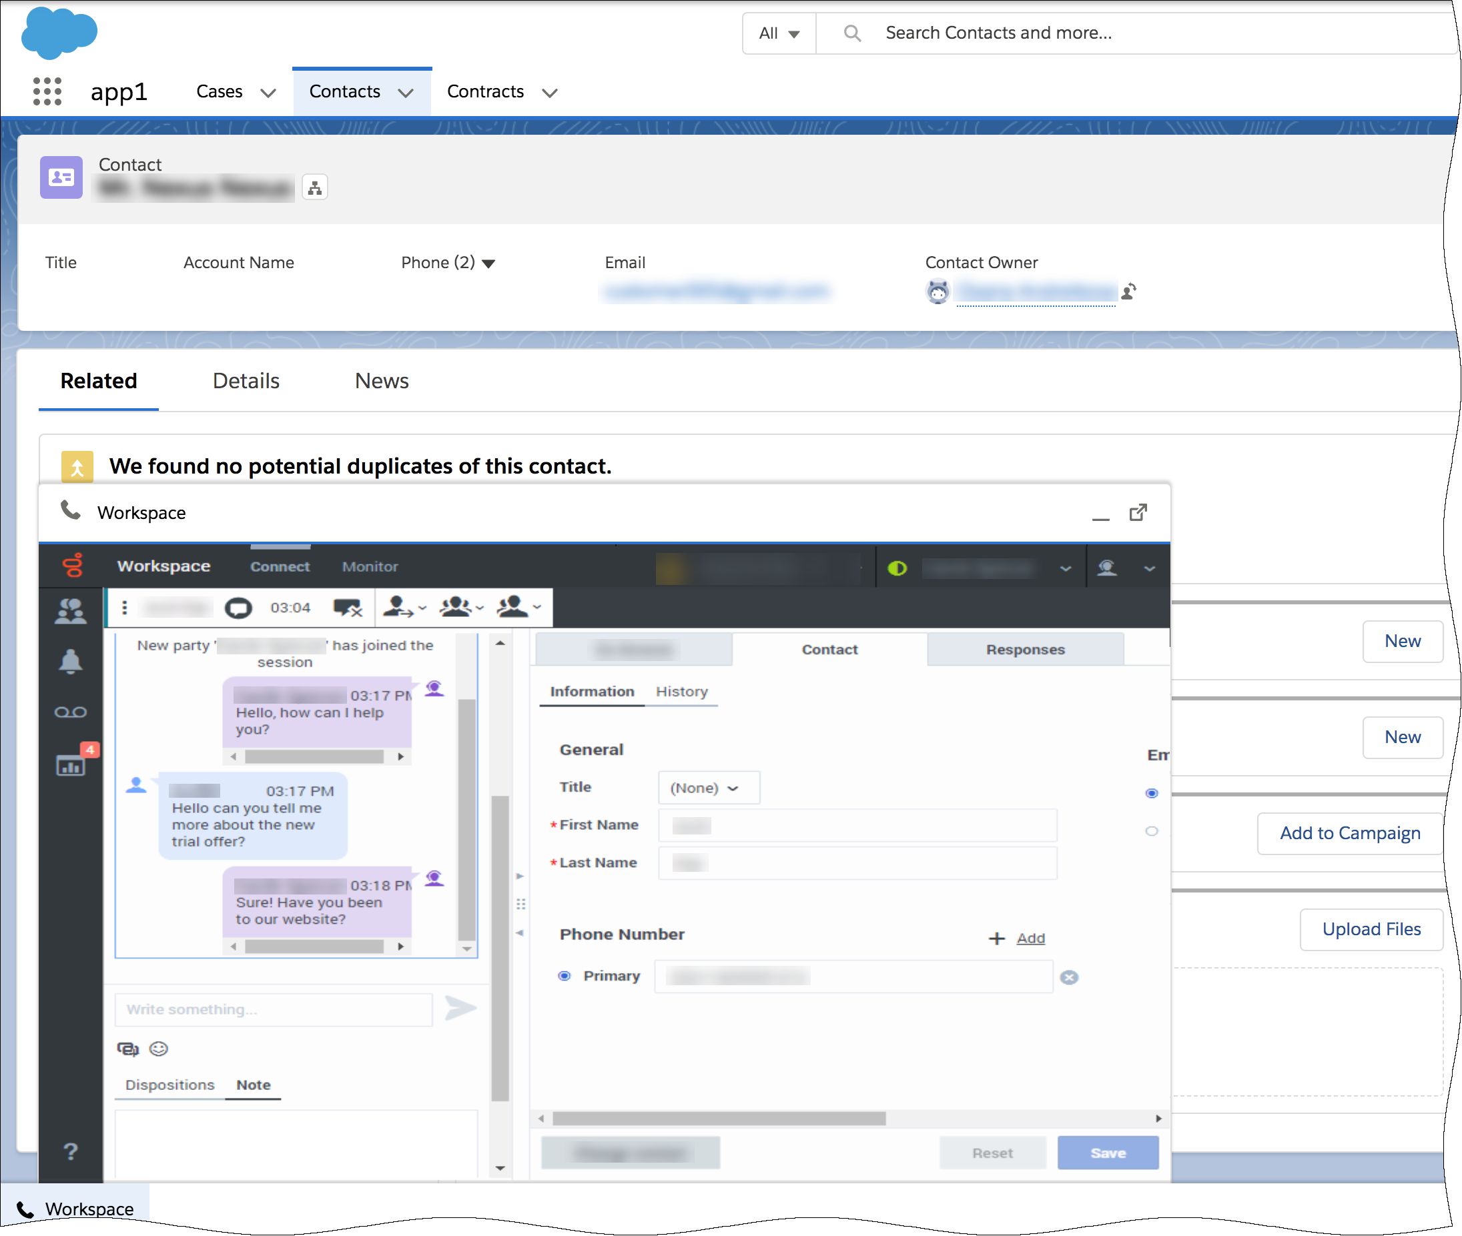1462x1236 pixels.
Task: Send the chat message arrow
Action: [460, 1009]
